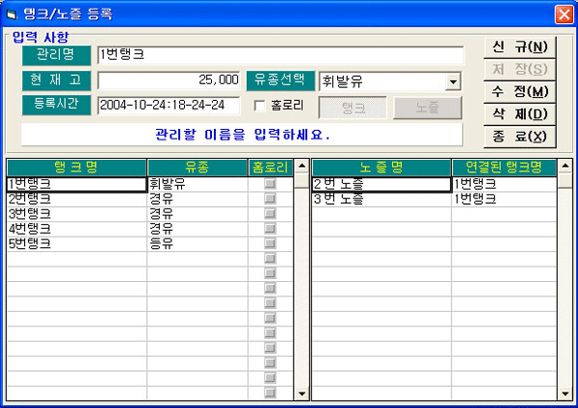The width and height of the screenshot is (578, 408).
Task: Click the 삭 제(D) button
Action: pos(519,115)
